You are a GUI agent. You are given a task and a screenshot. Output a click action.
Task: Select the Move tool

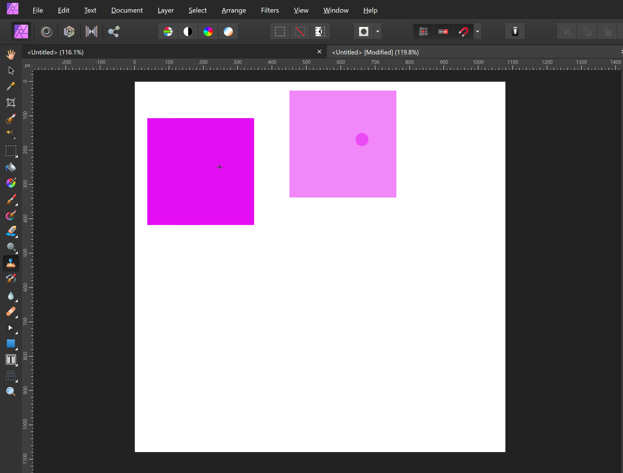[x=11, y=70]
